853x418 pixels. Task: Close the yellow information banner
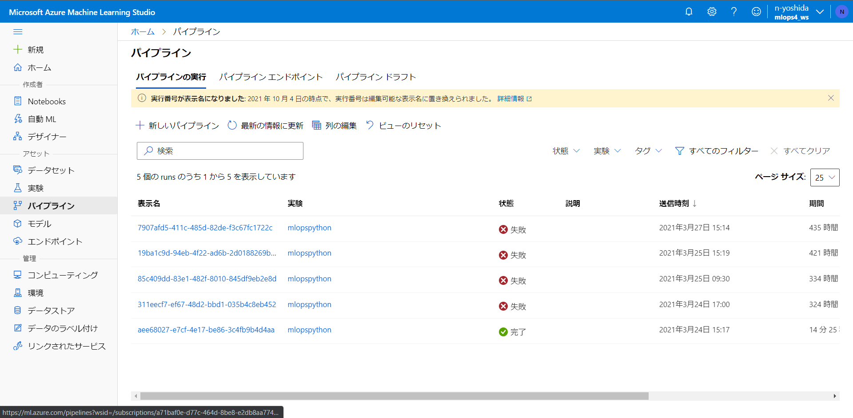(x=831, y=98)
